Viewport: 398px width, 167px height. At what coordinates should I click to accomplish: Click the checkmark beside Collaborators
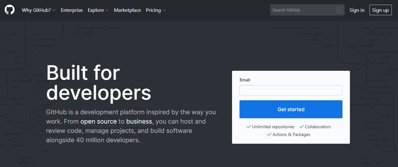(301, 127)
